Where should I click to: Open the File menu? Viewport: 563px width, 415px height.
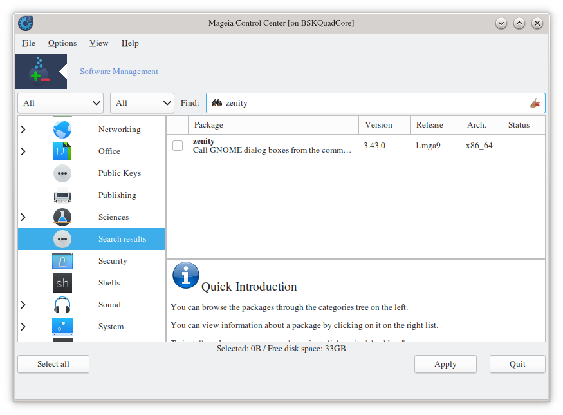click(x=28, y=43)
